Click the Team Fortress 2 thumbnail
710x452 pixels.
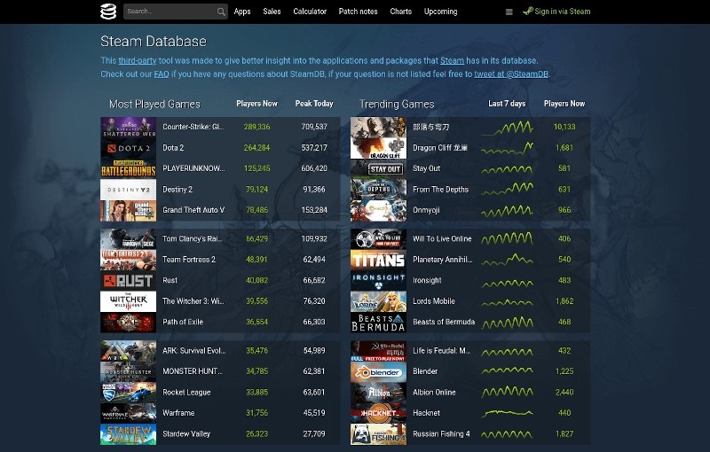128,260
